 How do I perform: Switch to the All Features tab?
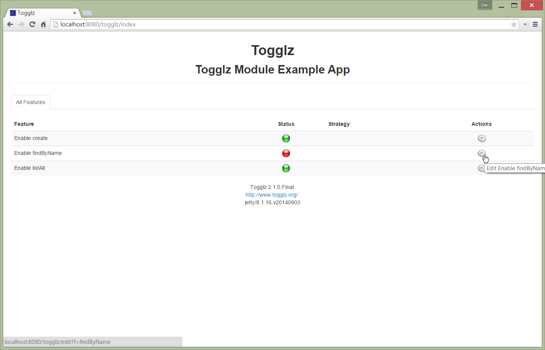pyautogui.click(x=31, y=102)
